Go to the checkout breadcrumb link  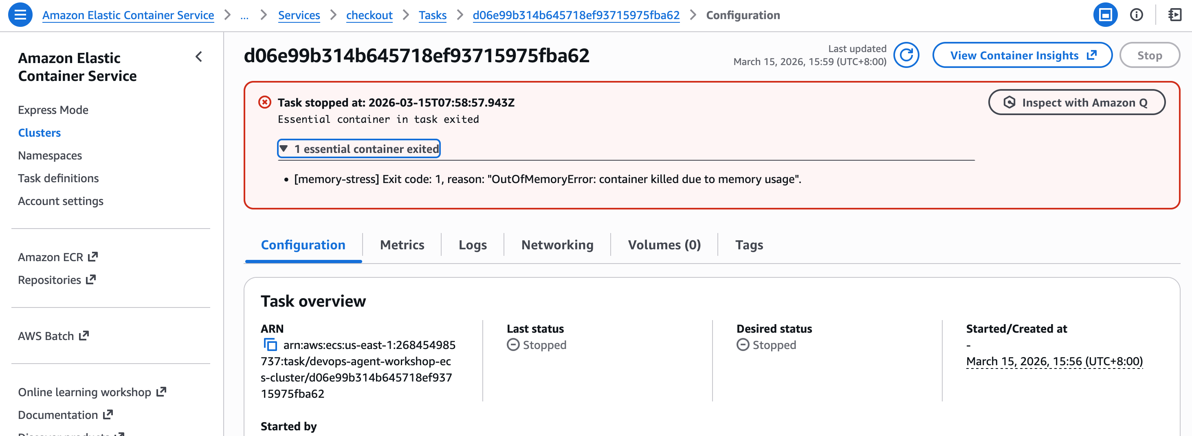(369, 16)
